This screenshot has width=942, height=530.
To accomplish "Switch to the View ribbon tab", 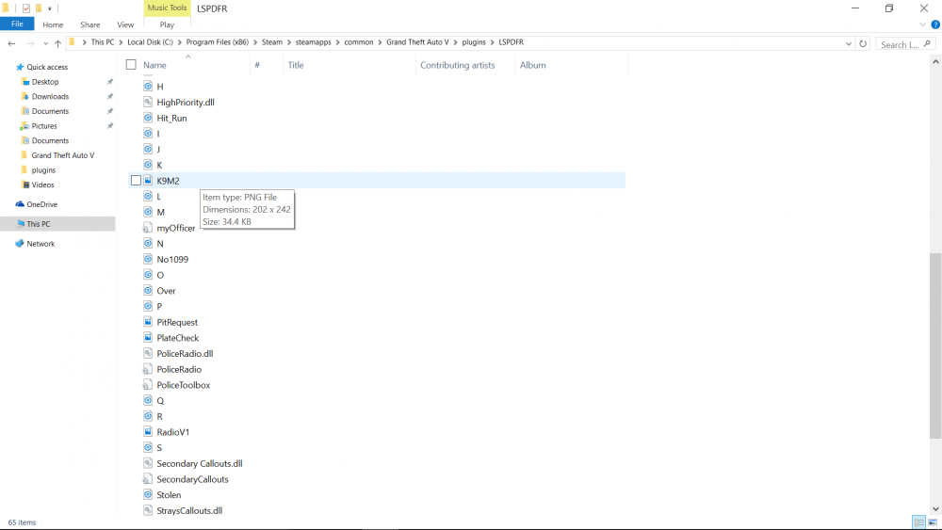I will (125, 24).
